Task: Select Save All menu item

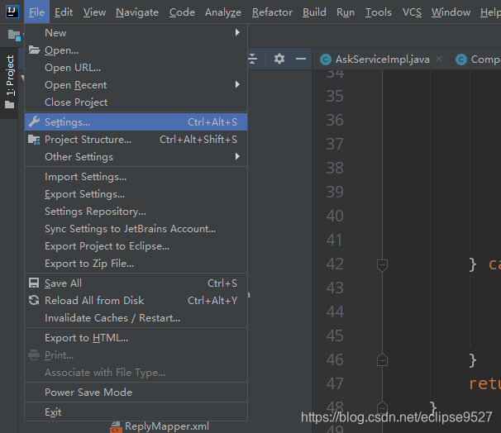Action: pos(136,283)
